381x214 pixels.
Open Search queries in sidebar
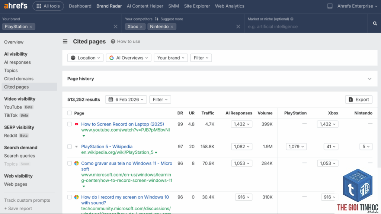(x=19, y=156)
